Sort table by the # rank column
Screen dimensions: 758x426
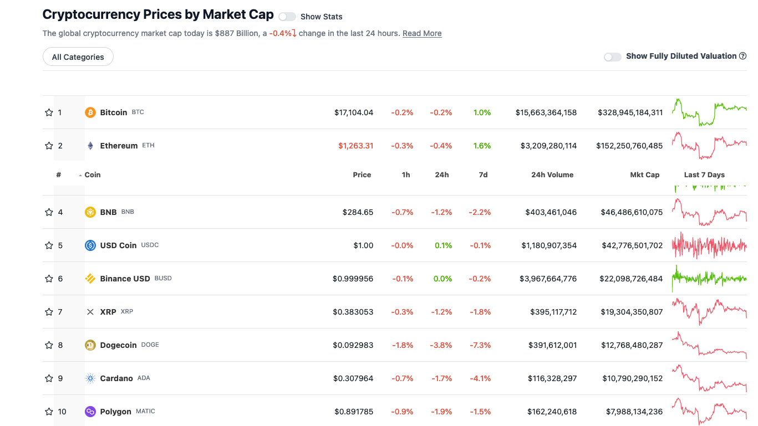tap(59, 175)
